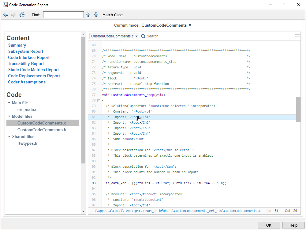Image resolution: width=306 pixels, height=230 pixels.
Task: Click the code pane vertical scrollbar thumb
Action: (x=298, y=109)
